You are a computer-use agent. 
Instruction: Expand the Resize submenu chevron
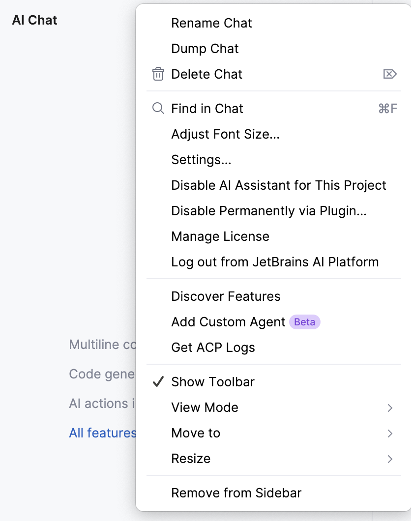pos(390,459)
